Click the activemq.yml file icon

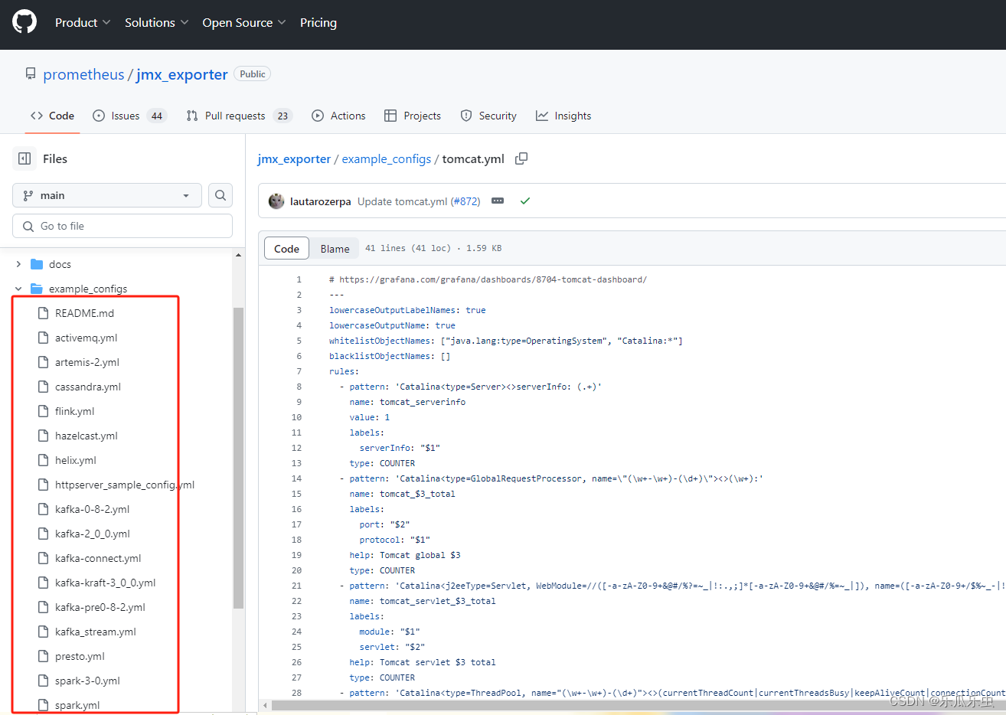(44, 338)
